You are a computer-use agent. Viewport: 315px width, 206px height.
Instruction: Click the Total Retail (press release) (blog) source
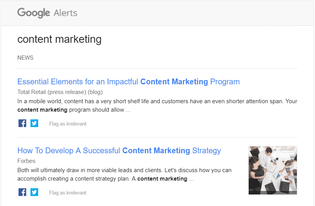click(x=60, y=92)
